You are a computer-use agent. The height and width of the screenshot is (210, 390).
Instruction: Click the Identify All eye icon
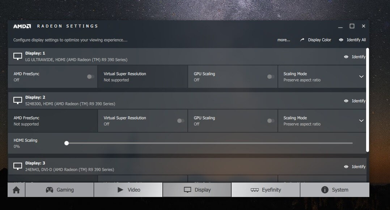(341, 40)
